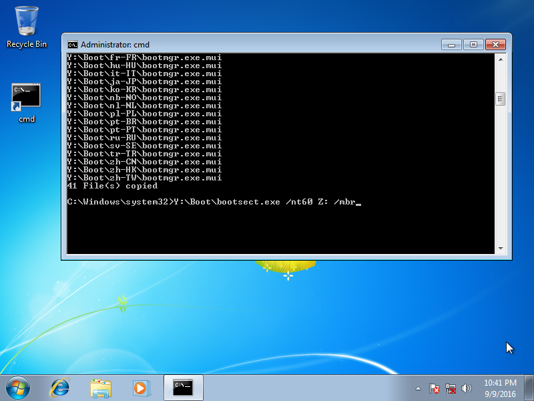
Task: Click the Y:\Boot\it-IT\bootmgr.exe.mui line
Action: point(144,74)
